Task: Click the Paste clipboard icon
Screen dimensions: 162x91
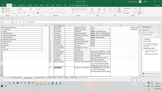Action: (x=3, y=10)
